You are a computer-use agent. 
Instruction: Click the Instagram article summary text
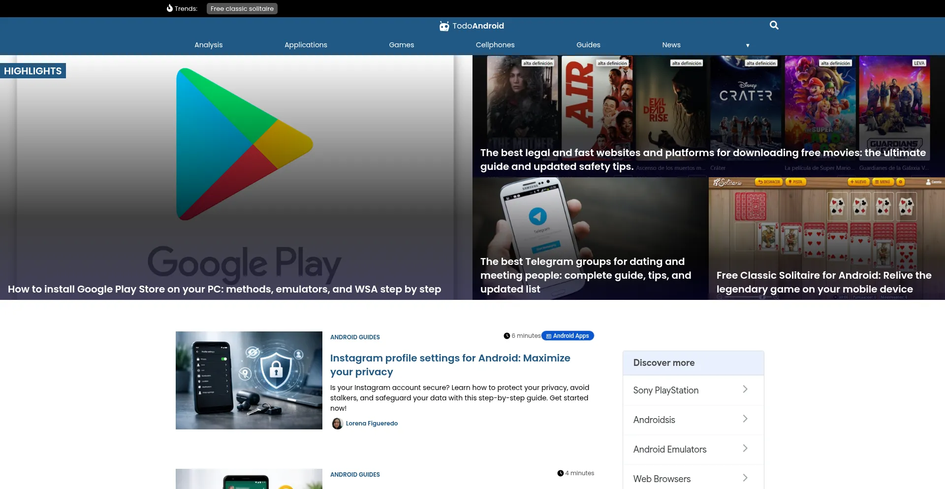pyautogui.click(x=460, y=398)
